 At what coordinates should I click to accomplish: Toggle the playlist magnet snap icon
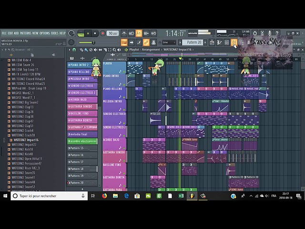click(74, 50)
